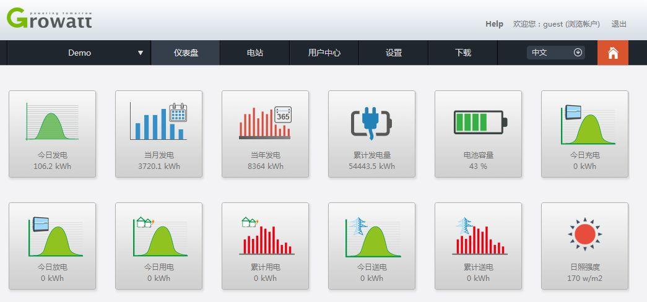Open the 中文 language dropdown
This screenshot has height=302, width=647.
click(x=556, y=53)
